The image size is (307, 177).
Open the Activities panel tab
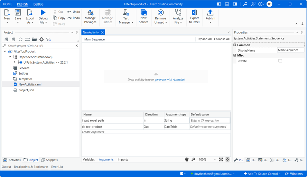[x=12, y=160]
